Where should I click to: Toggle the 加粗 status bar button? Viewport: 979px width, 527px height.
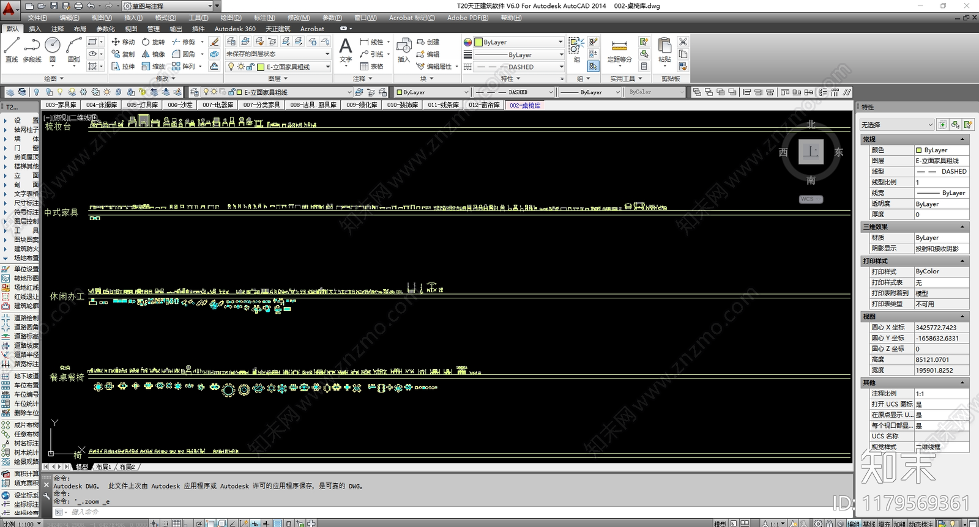pos(899,523)
